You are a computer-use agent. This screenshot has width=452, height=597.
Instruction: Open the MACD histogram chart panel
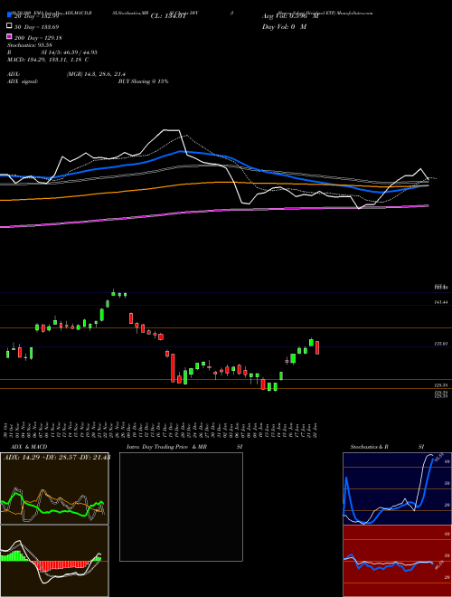click(54, 561)
